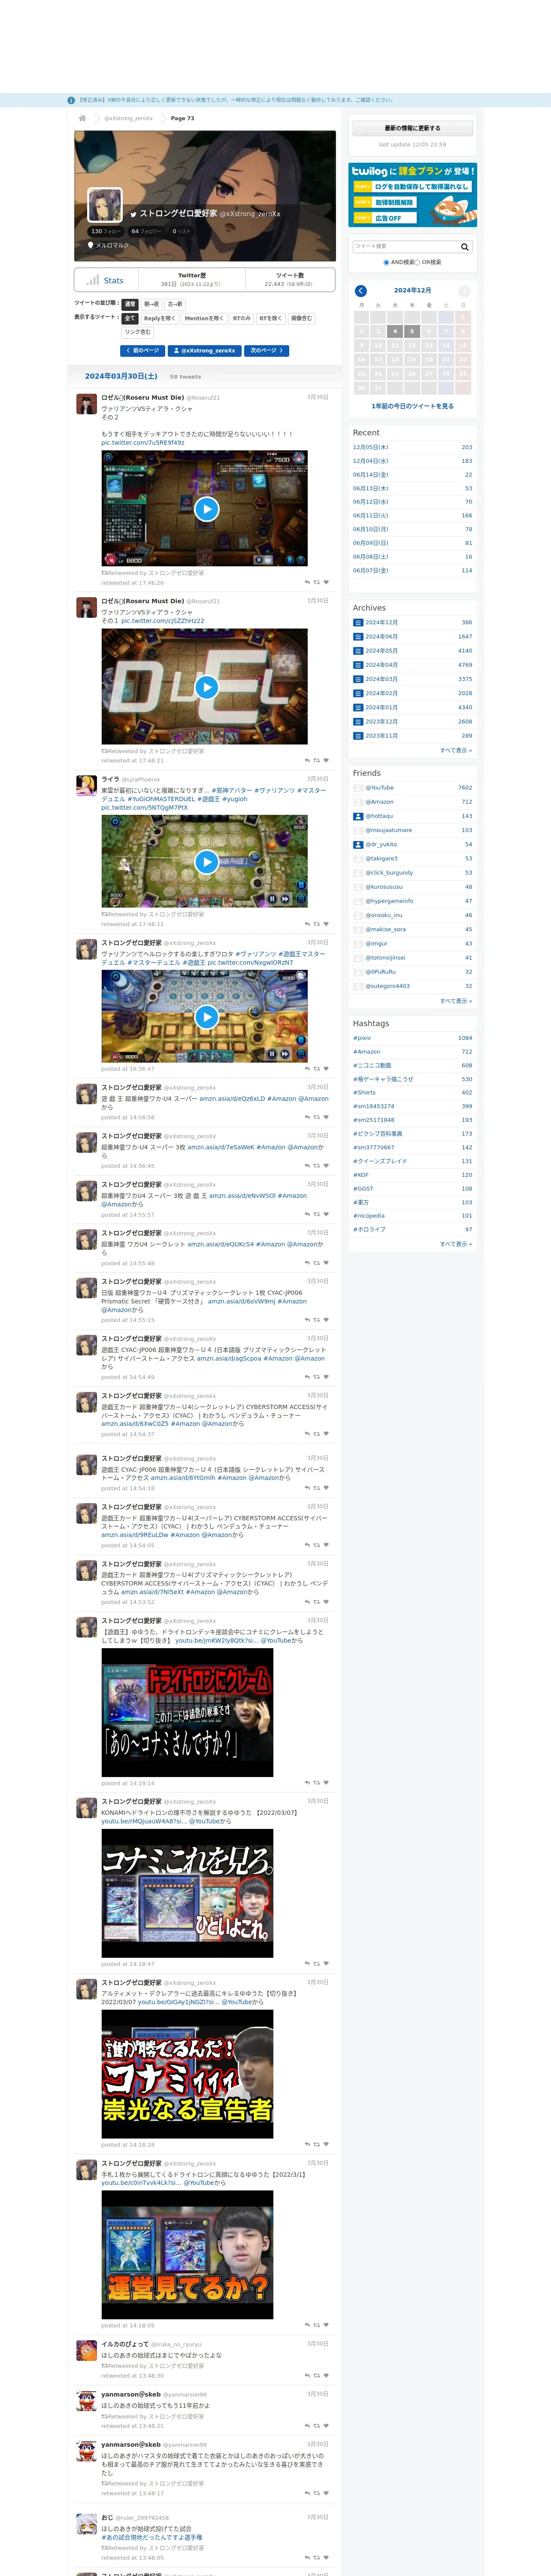Toggle the 全て tweet filter
The height and width of the screenshot is (2576, 551).
(x=130, y=318)
